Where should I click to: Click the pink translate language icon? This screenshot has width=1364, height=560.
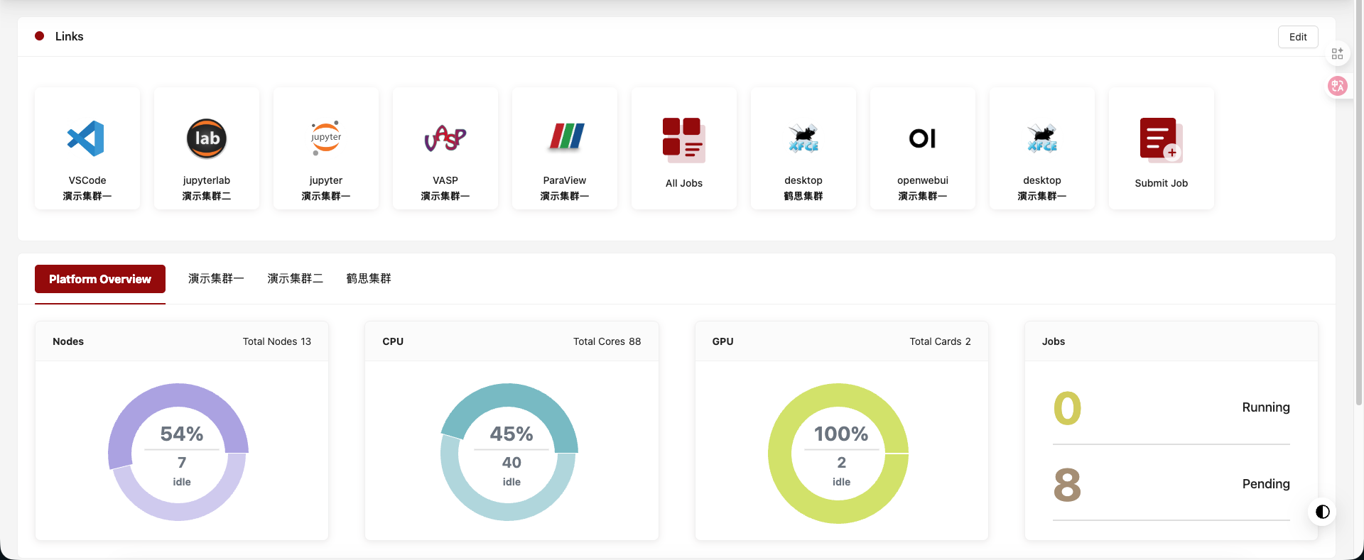(x=1338, y=86)
